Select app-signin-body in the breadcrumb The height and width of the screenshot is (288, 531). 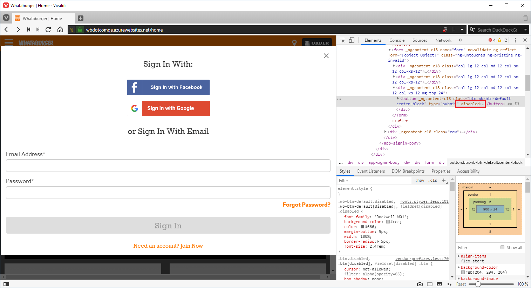coord(384,162)
